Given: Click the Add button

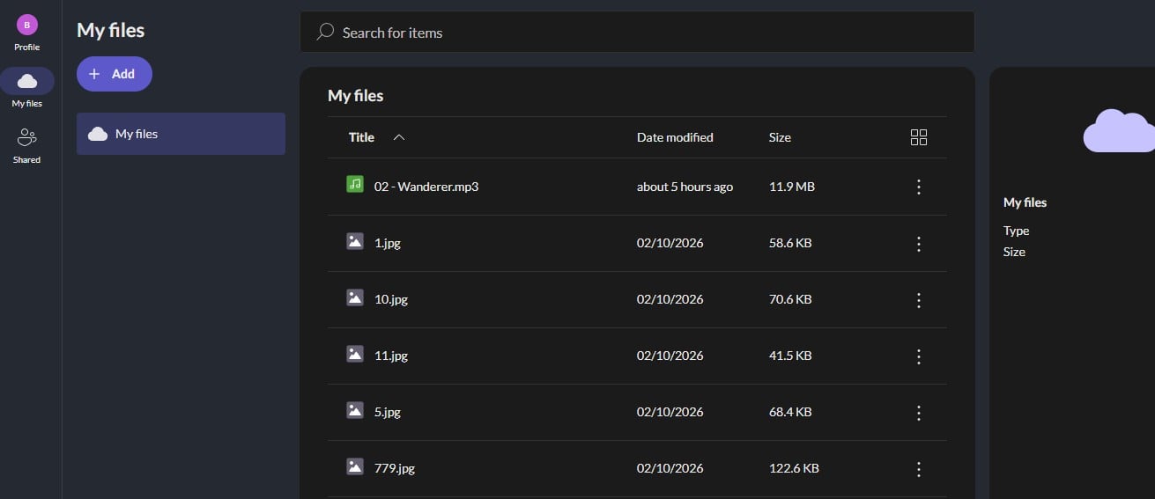Looking at the screenshot, I should tap(115, 74).
